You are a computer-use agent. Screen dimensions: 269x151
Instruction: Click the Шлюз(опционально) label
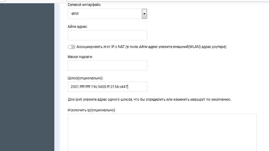click(x=85, y=78)
